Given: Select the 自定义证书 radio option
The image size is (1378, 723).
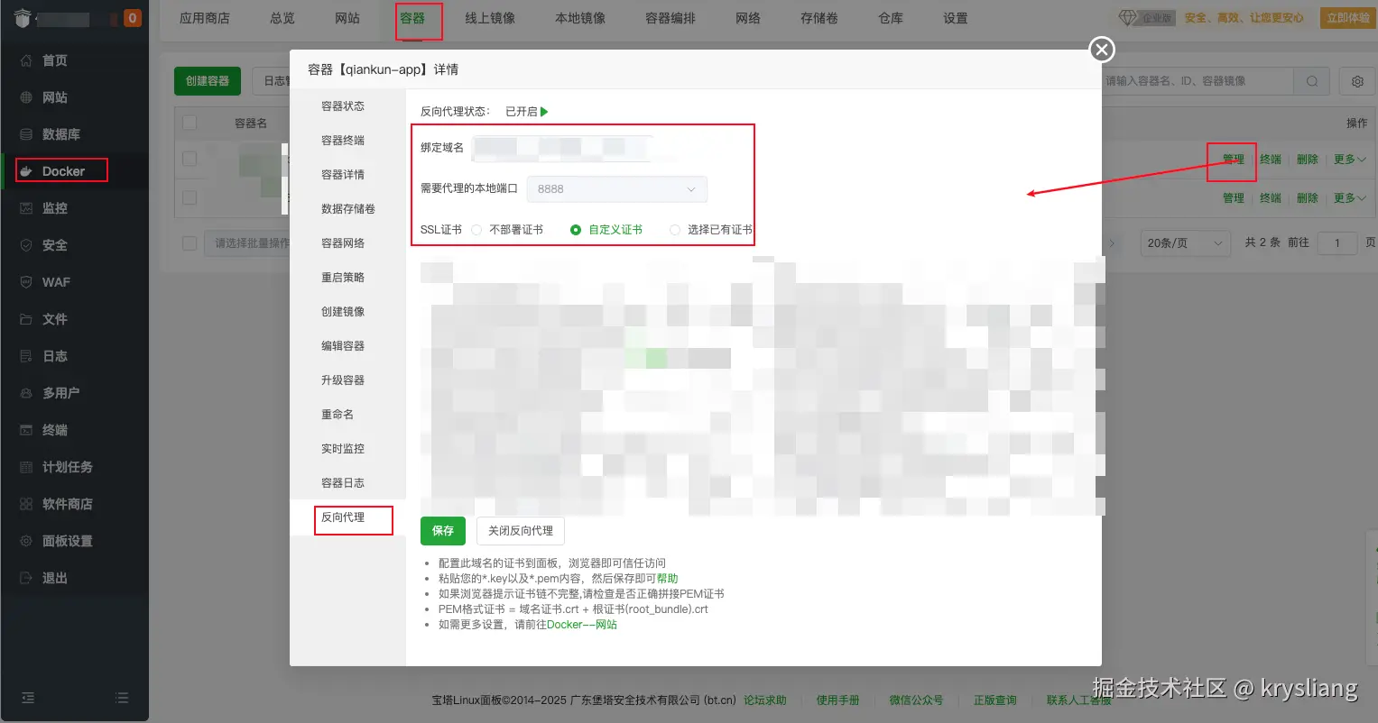Looking at the screenshot, I should pos(576,230).
